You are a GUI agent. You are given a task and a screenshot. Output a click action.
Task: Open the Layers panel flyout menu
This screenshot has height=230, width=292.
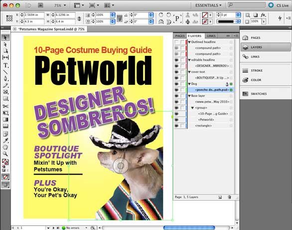click(x=236, y=36)
